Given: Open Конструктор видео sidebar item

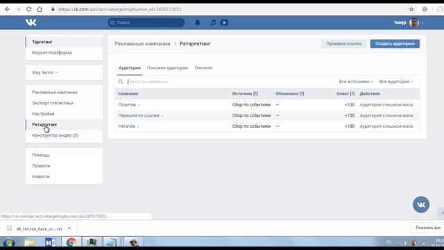Looking at the screenshot, I should click(64, 135).
